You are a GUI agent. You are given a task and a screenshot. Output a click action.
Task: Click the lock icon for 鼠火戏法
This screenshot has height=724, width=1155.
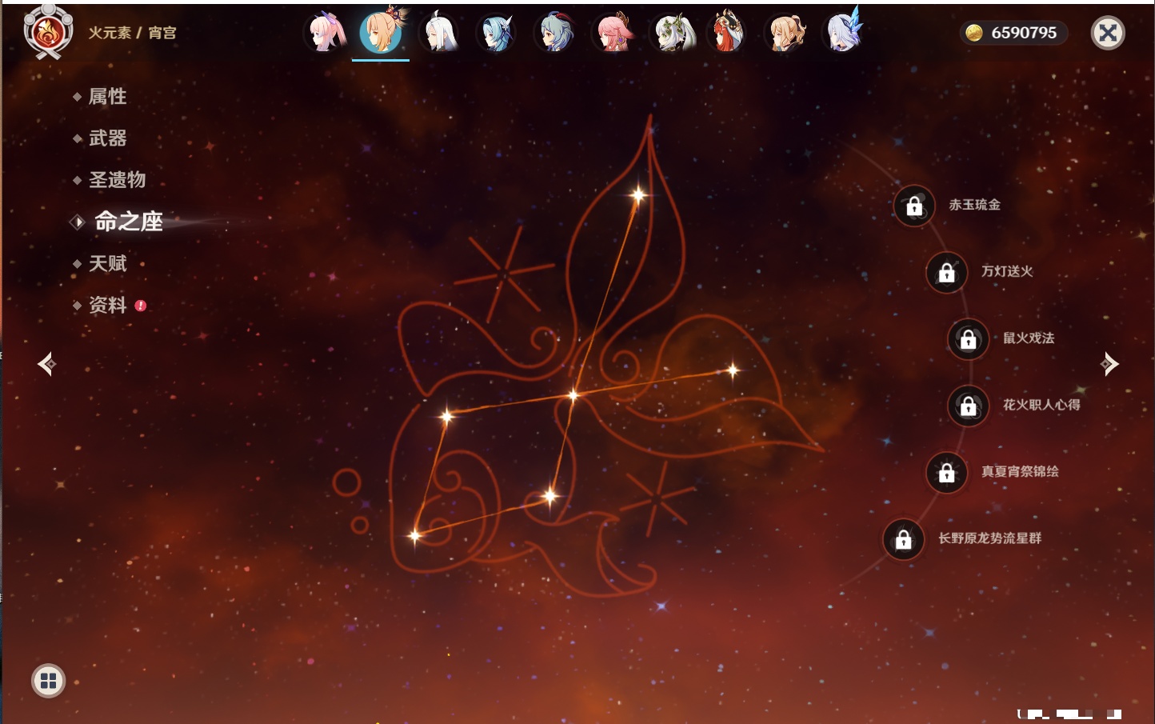tap(968, 339)
